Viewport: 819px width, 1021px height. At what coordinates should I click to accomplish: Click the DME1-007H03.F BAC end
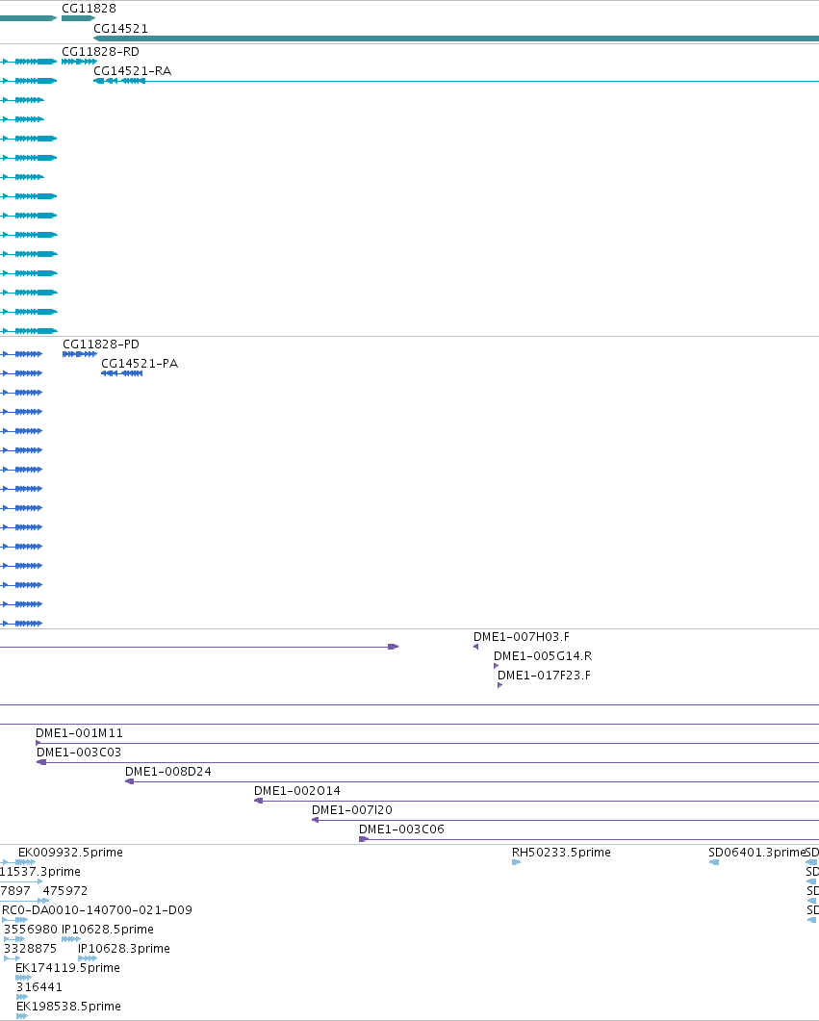tap(475, 647)
